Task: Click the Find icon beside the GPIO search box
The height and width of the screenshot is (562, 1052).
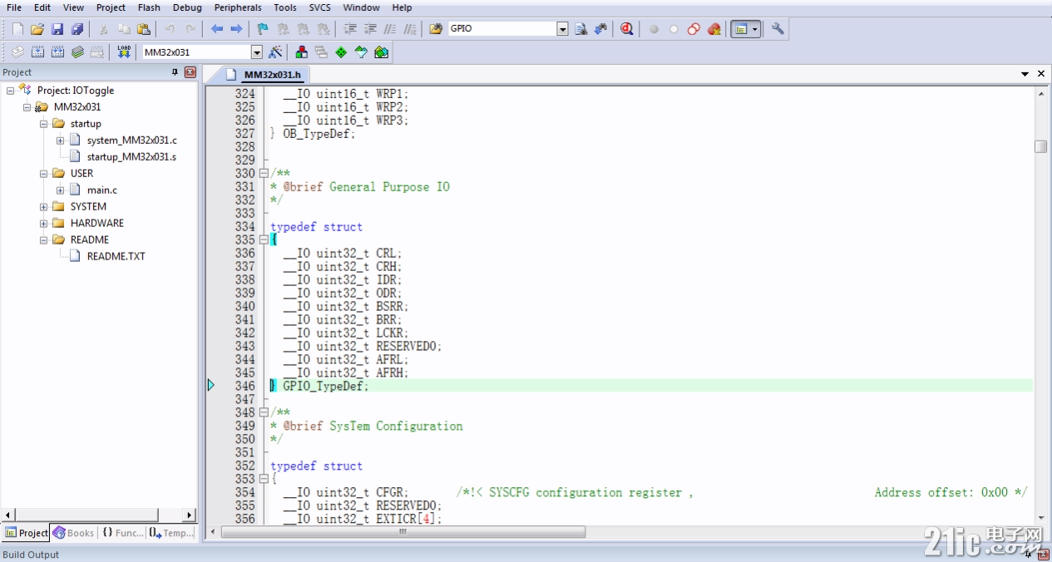Action: 581,29
